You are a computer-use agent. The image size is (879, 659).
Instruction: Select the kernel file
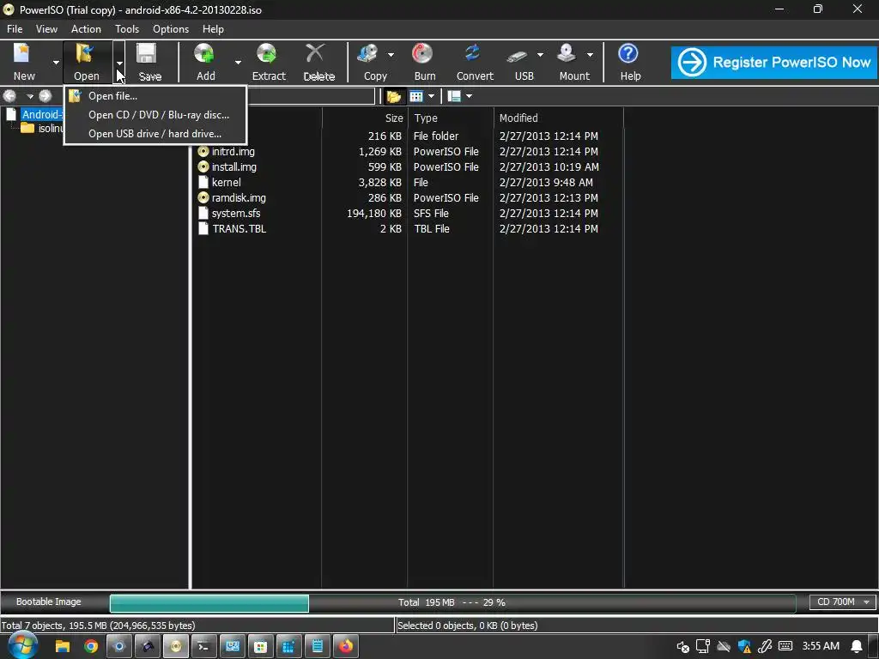(226, 182)
